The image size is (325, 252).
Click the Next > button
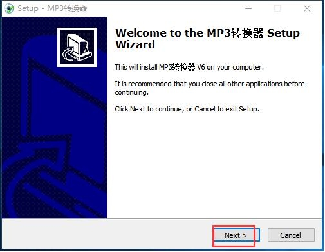click(x=236, y=235)
